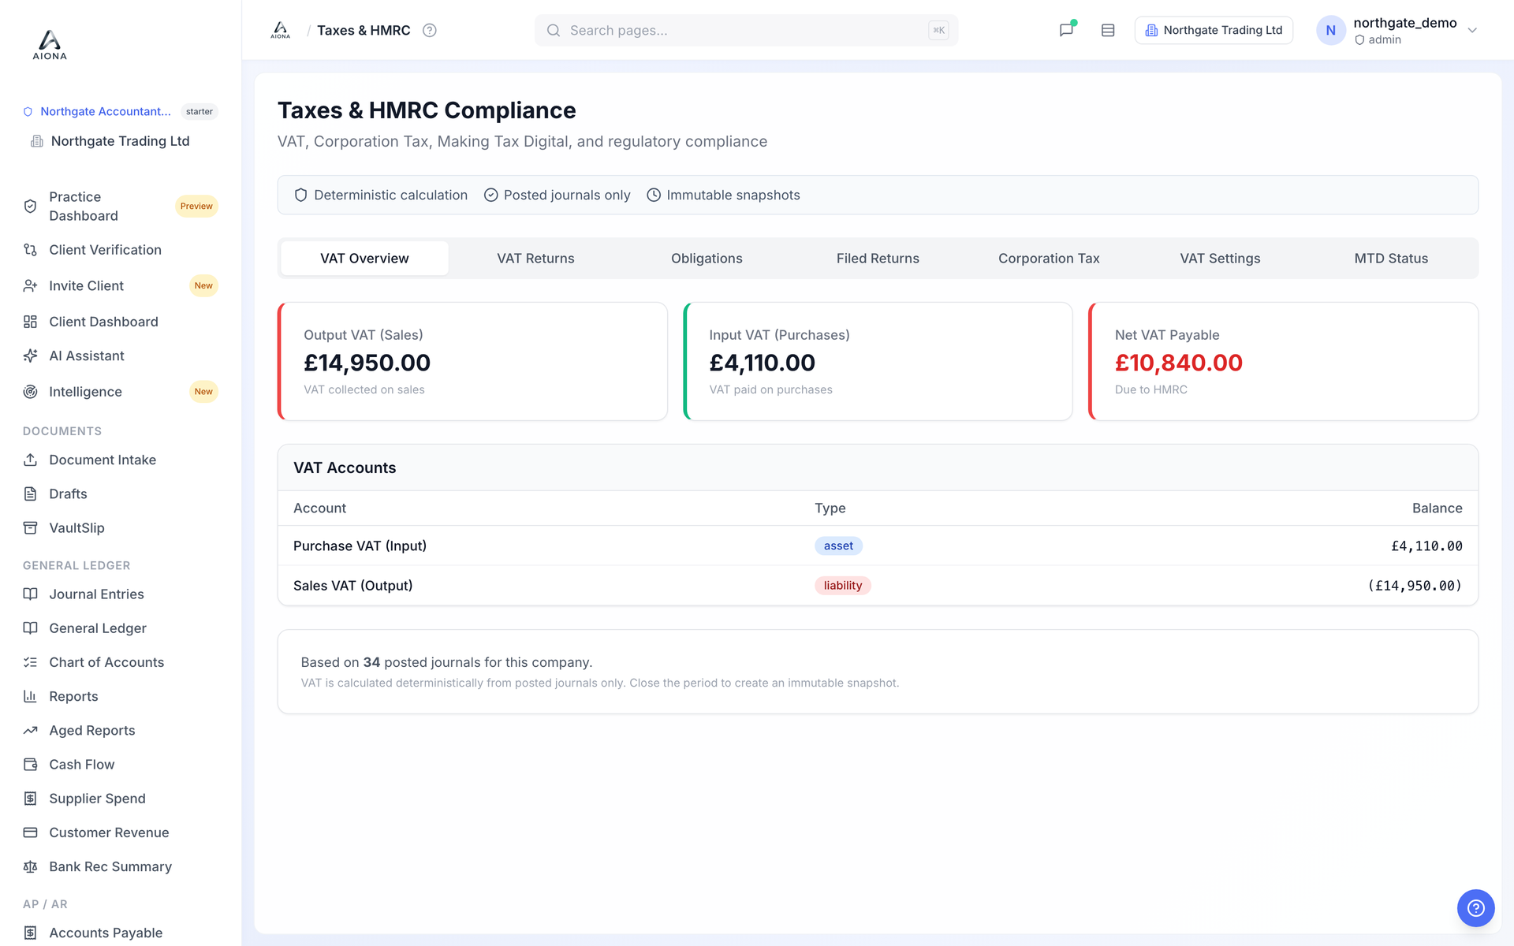1514x946 pixels.
Task: Click the AI Assistant sparkle icon
Action: point(30,356)
